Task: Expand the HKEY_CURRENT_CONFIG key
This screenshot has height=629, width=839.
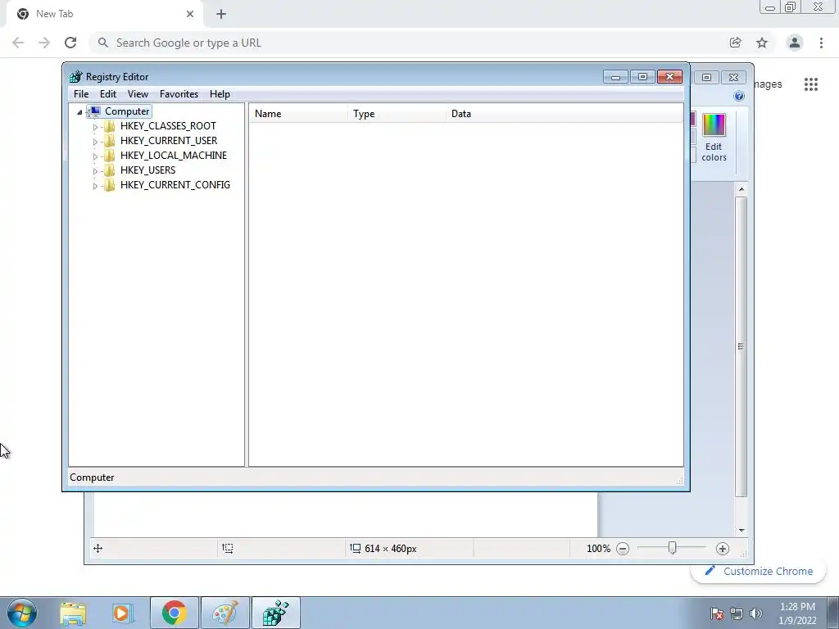Action: (x=95, y=186)
